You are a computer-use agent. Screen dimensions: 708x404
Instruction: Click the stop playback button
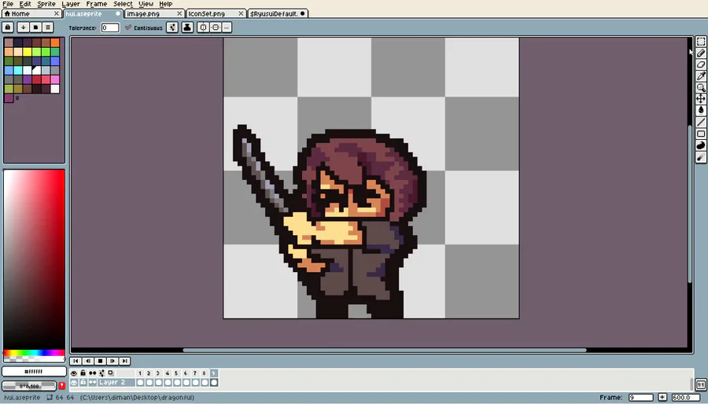point(100,362)
